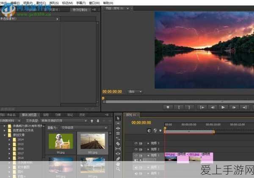254x178 pixels.
Task: Go to In point in program monitor
Action: (202, 107)
